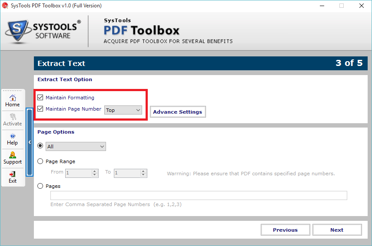Go to Home in the sidebar
Image resolution: width=372 pixels, height=246 pixels.
click(13, 101)
